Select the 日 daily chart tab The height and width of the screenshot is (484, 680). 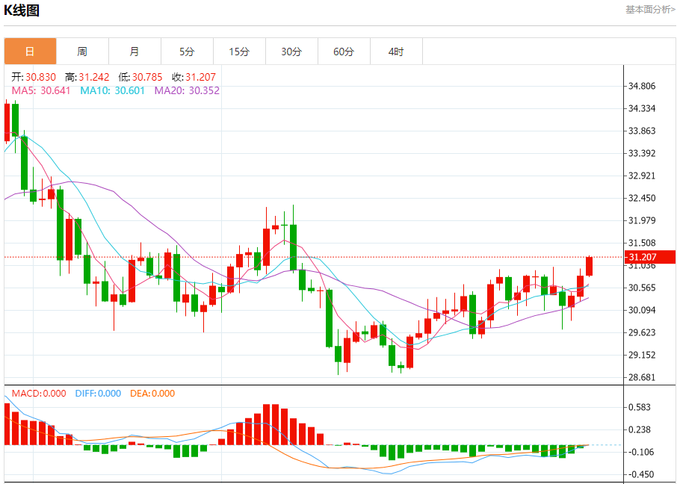(x=31, y=51)
